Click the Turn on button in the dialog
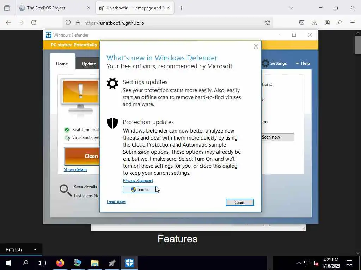The height and width of the screenshot is (270, 361). pos(140,189)
